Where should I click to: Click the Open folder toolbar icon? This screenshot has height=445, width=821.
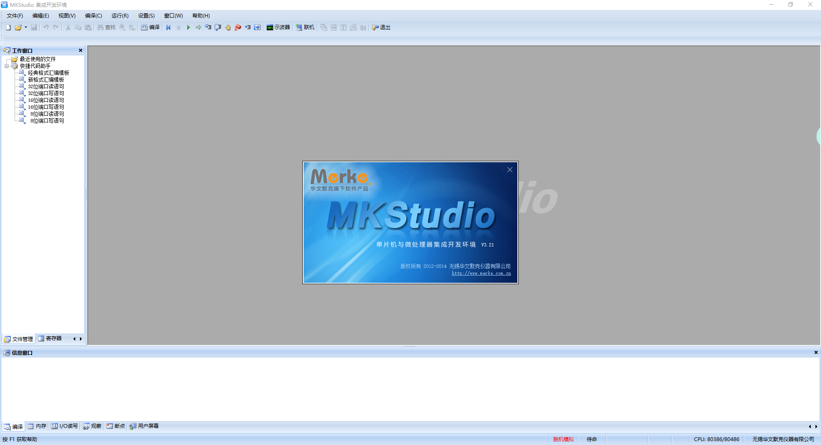18,27
